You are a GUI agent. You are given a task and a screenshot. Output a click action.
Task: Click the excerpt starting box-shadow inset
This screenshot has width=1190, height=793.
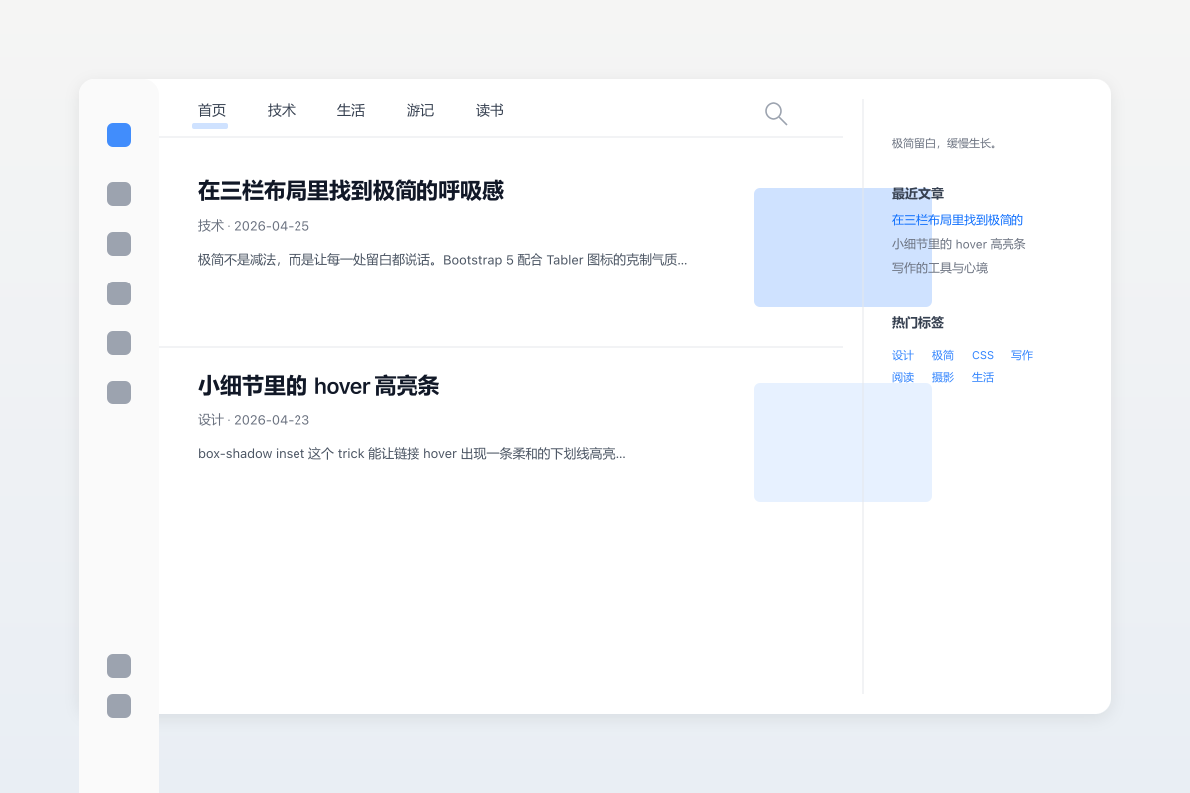pos(412,454)
